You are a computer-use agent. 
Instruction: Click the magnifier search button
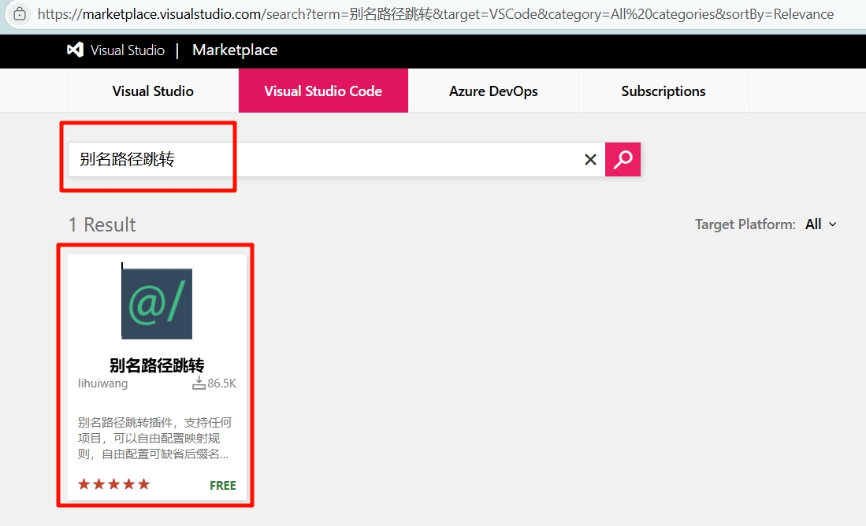click(623, 160)
